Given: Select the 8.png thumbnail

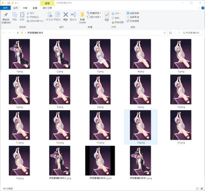Looking at the screenshot, I should coord(100,89).
